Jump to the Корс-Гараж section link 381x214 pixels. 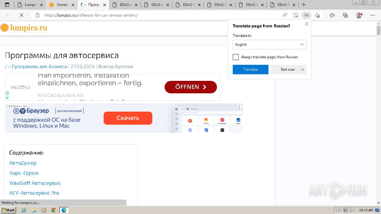24,173
